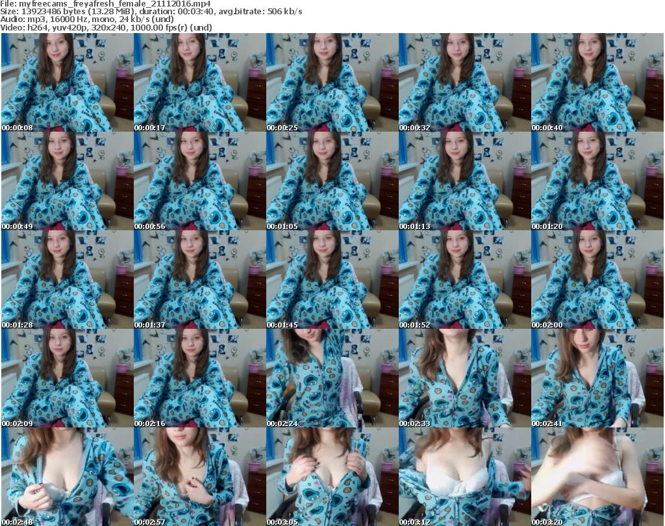
Task: Click the 00:02:33 timestamp label
Action: click(415, 424)
